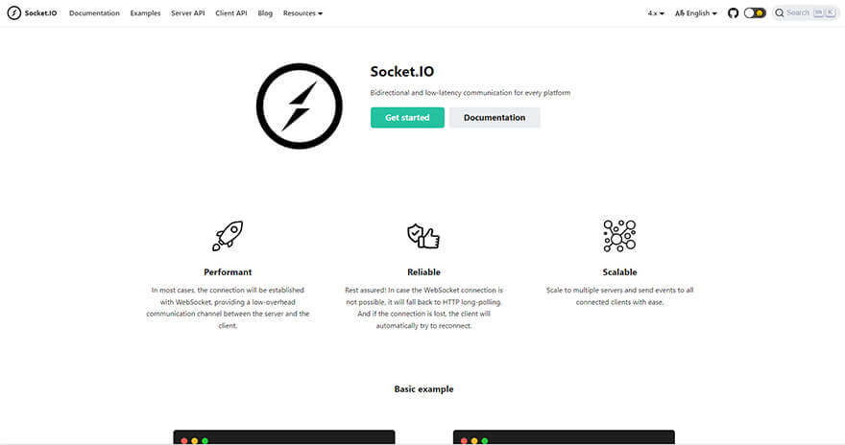
Task: Open the English language dropdown
Action: click(696, 12)
